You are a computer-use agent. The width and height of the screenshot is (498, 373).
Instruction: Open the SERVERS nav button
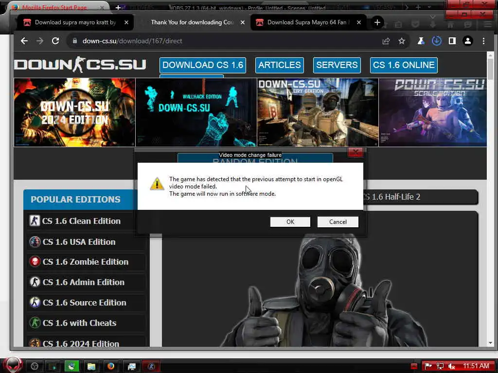point(337,65)
